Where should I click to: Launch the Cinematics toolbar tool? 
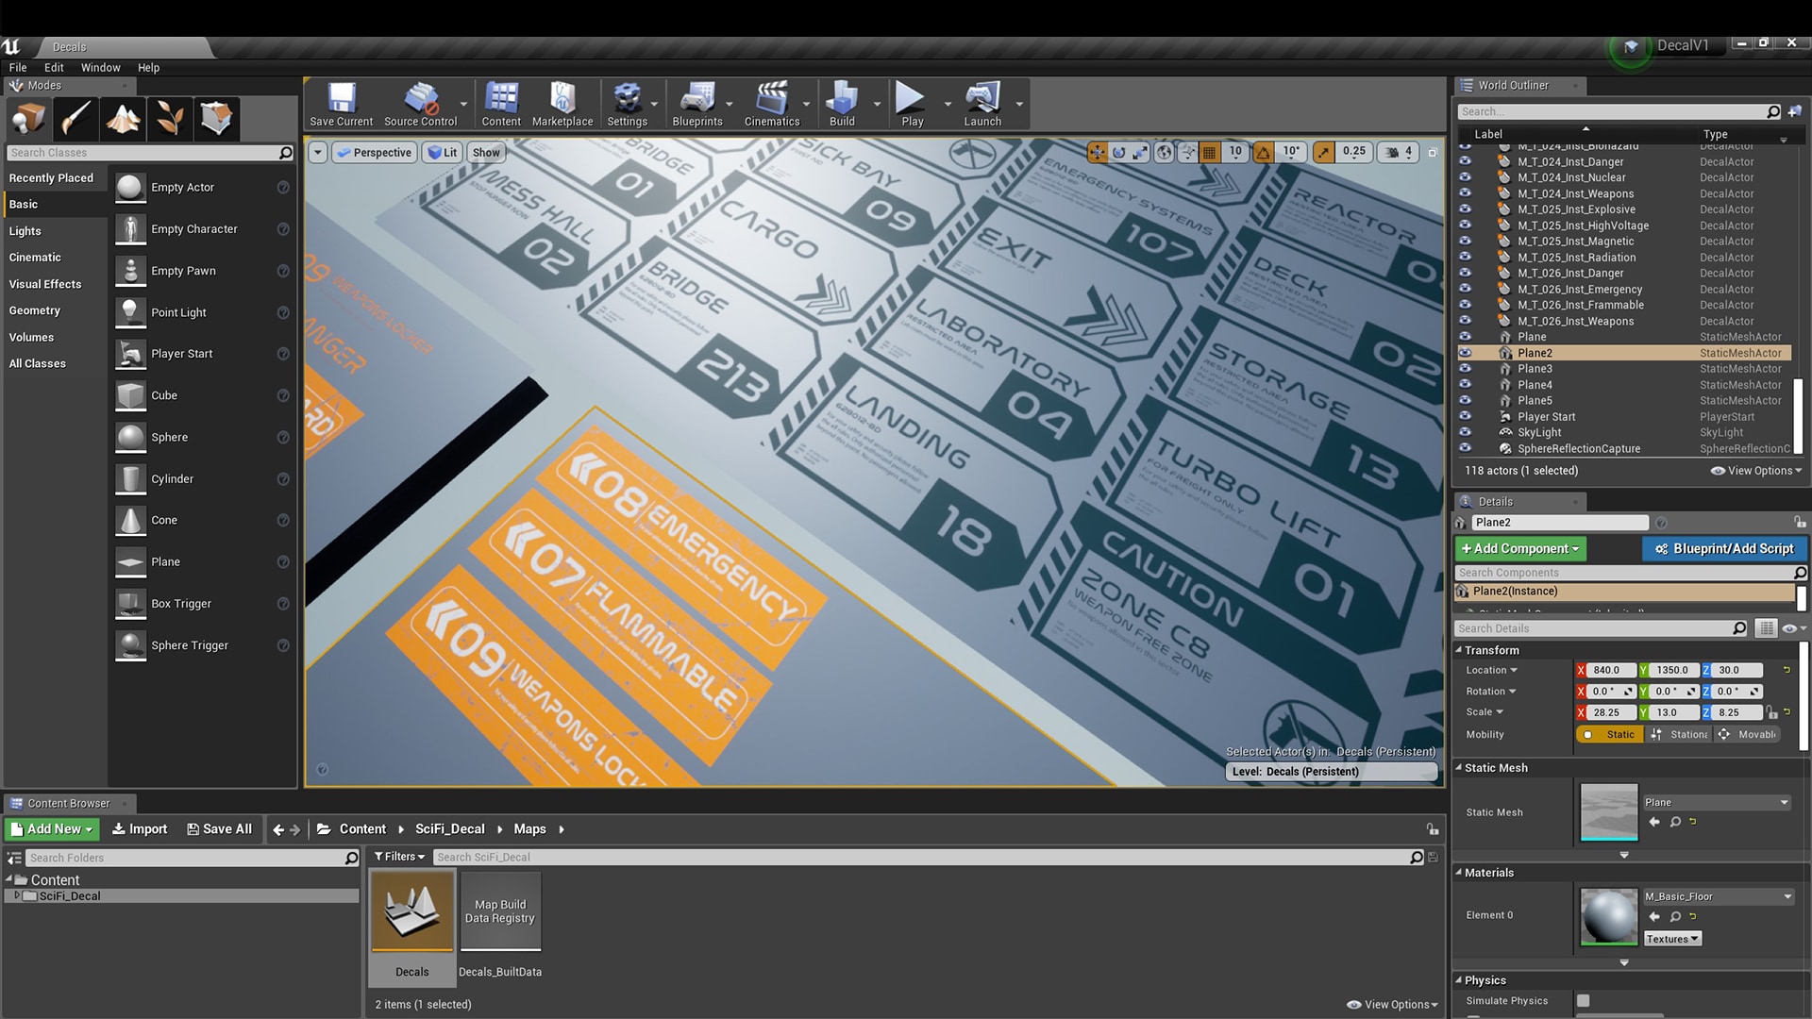pyautogui.click(x=772, y=104)
